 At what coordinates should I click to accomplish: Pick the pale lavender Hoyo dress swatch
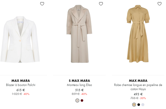click(x=143, y=104)
